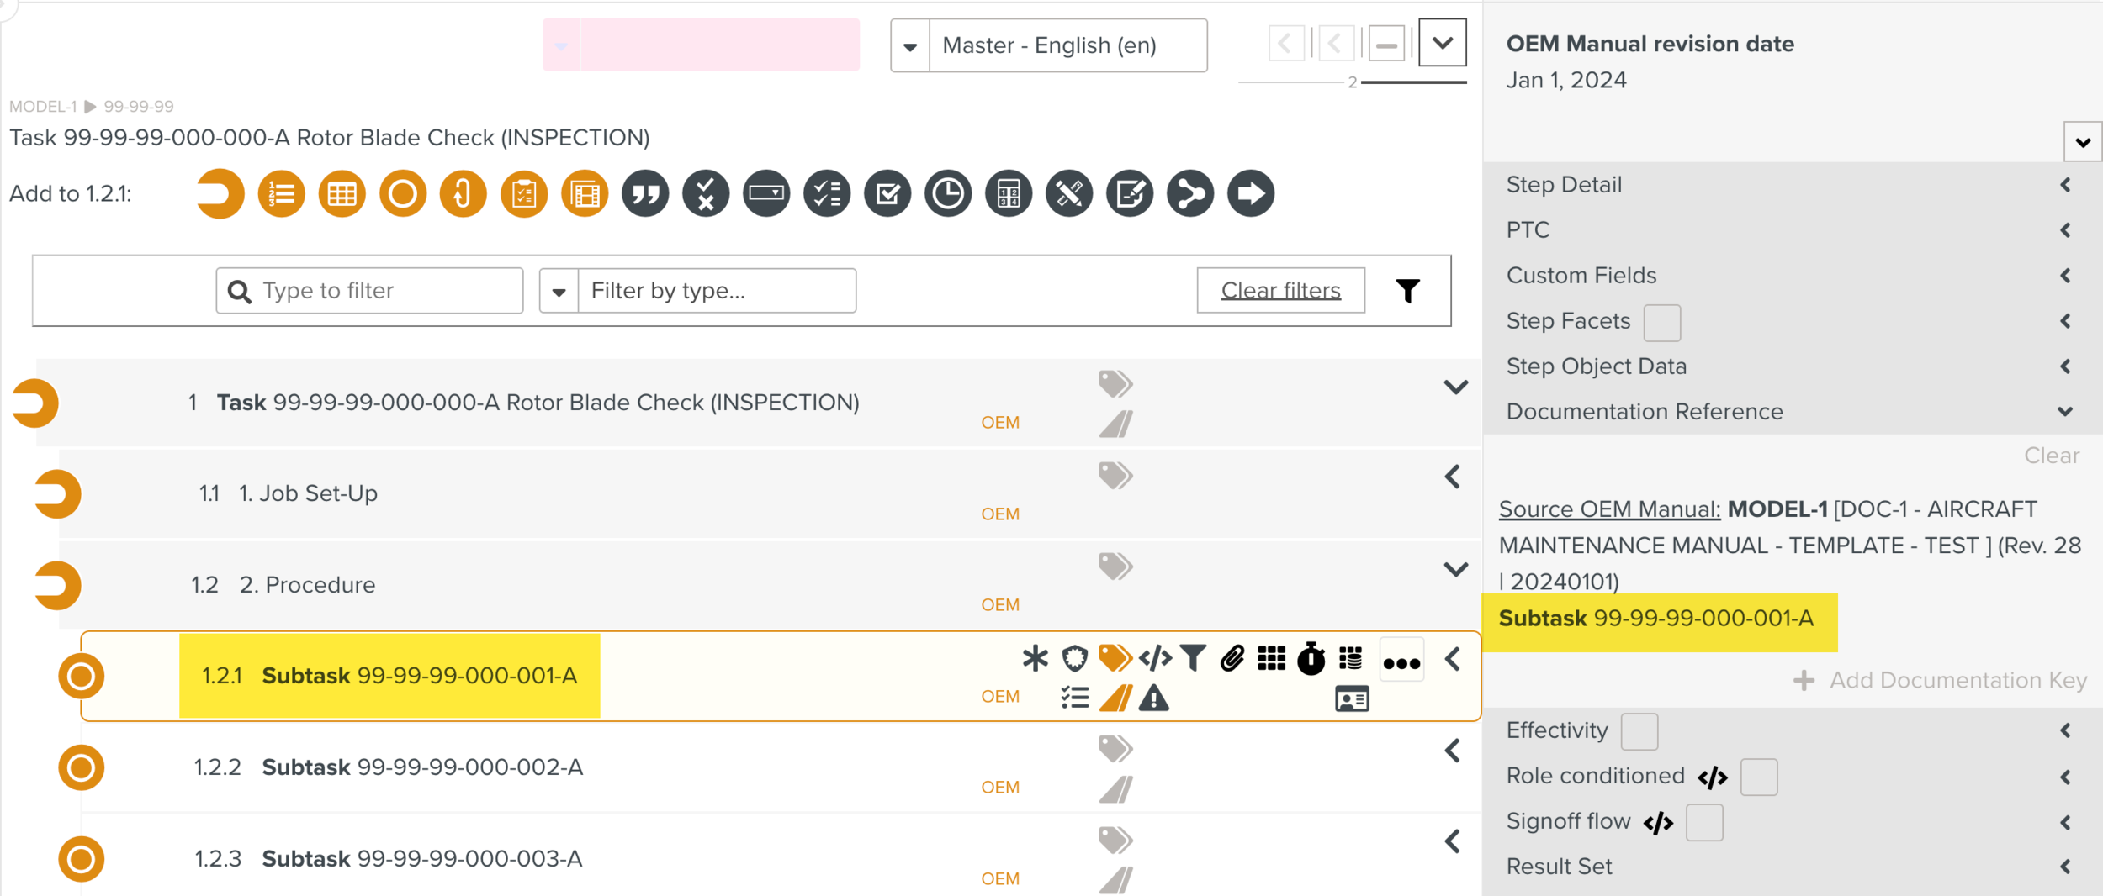This screenshot has height=896, width=2103.
Task: Open the three-dots more menu on 1.2.1
Action: [x=1401, y=662]
